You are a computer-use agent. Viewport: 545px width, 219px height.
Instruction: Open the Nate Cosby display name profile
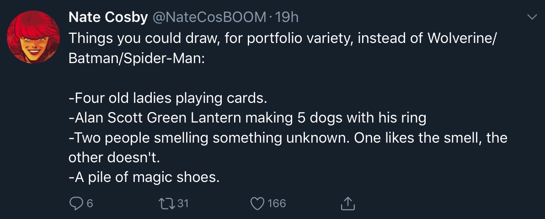[108, 17]
